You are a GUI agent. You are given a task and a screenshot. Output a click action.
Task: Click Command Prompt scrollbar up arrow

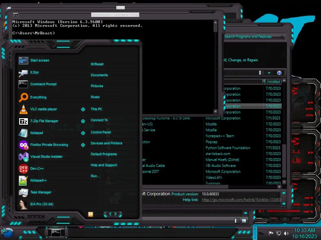pyautogui.click(x=215, y=22)
